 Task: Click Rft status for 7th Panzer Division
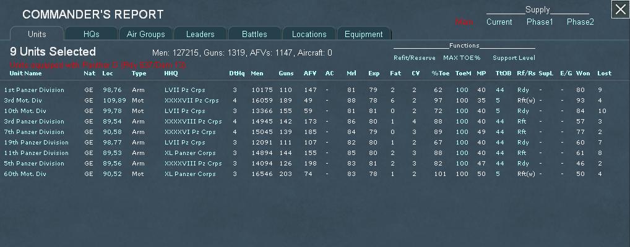(x=522, y=132)
